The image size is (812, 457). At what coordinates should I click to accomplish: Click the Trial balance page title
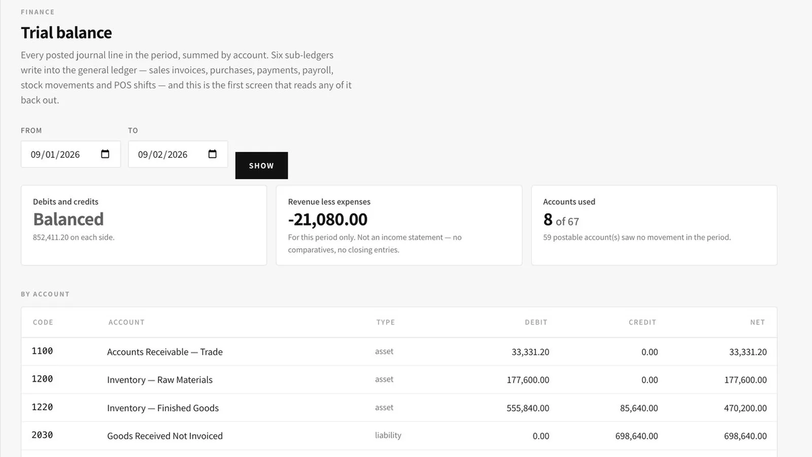[66, 32]
